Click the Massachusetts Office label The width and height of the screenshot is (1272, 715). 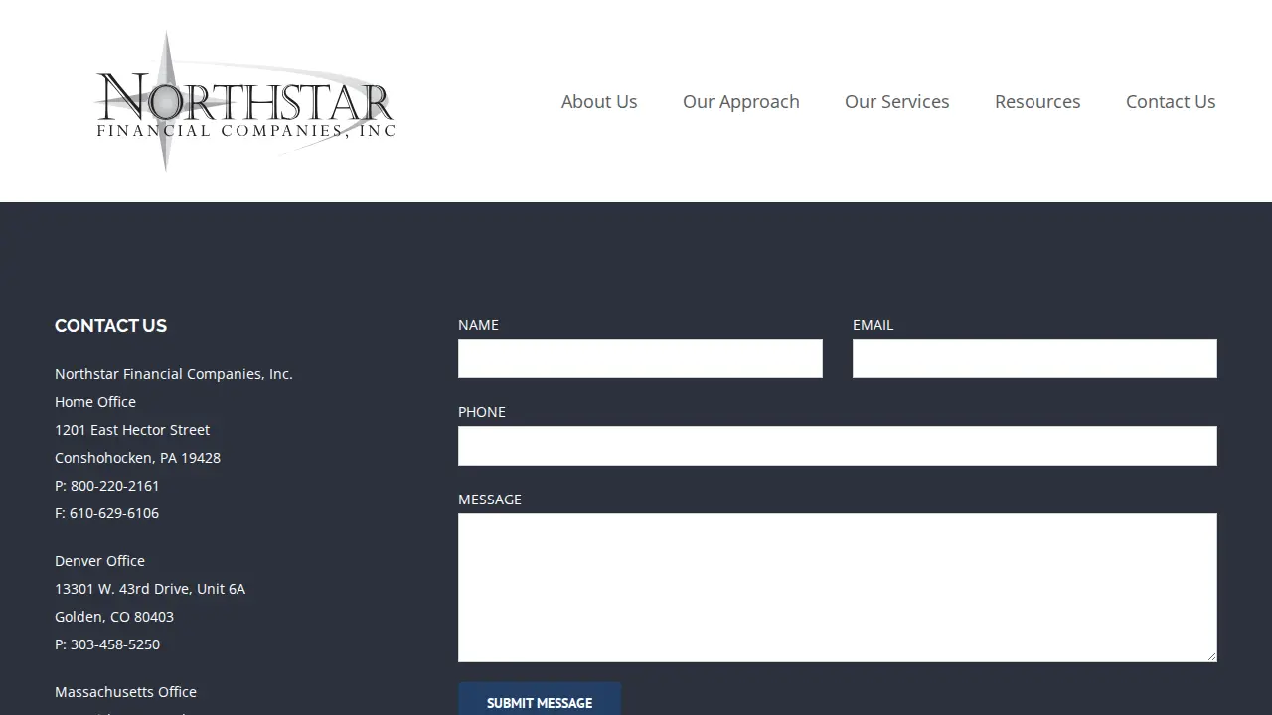coord(125,692)
